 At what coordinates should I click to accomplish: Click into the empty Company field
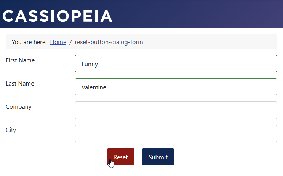[x=176, y=110]
